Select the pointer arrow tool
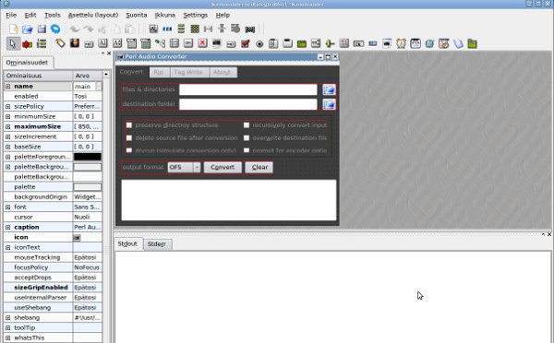This screenshot has width=554, height=343. click(13, 43)
